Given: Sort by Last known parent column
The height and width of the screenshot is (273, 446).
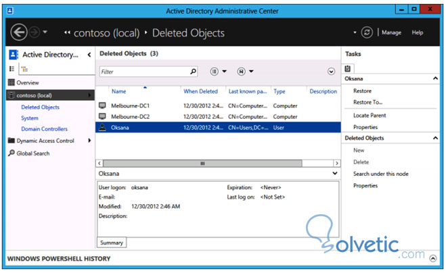Looking at the screenshot, I should (248, 91).
